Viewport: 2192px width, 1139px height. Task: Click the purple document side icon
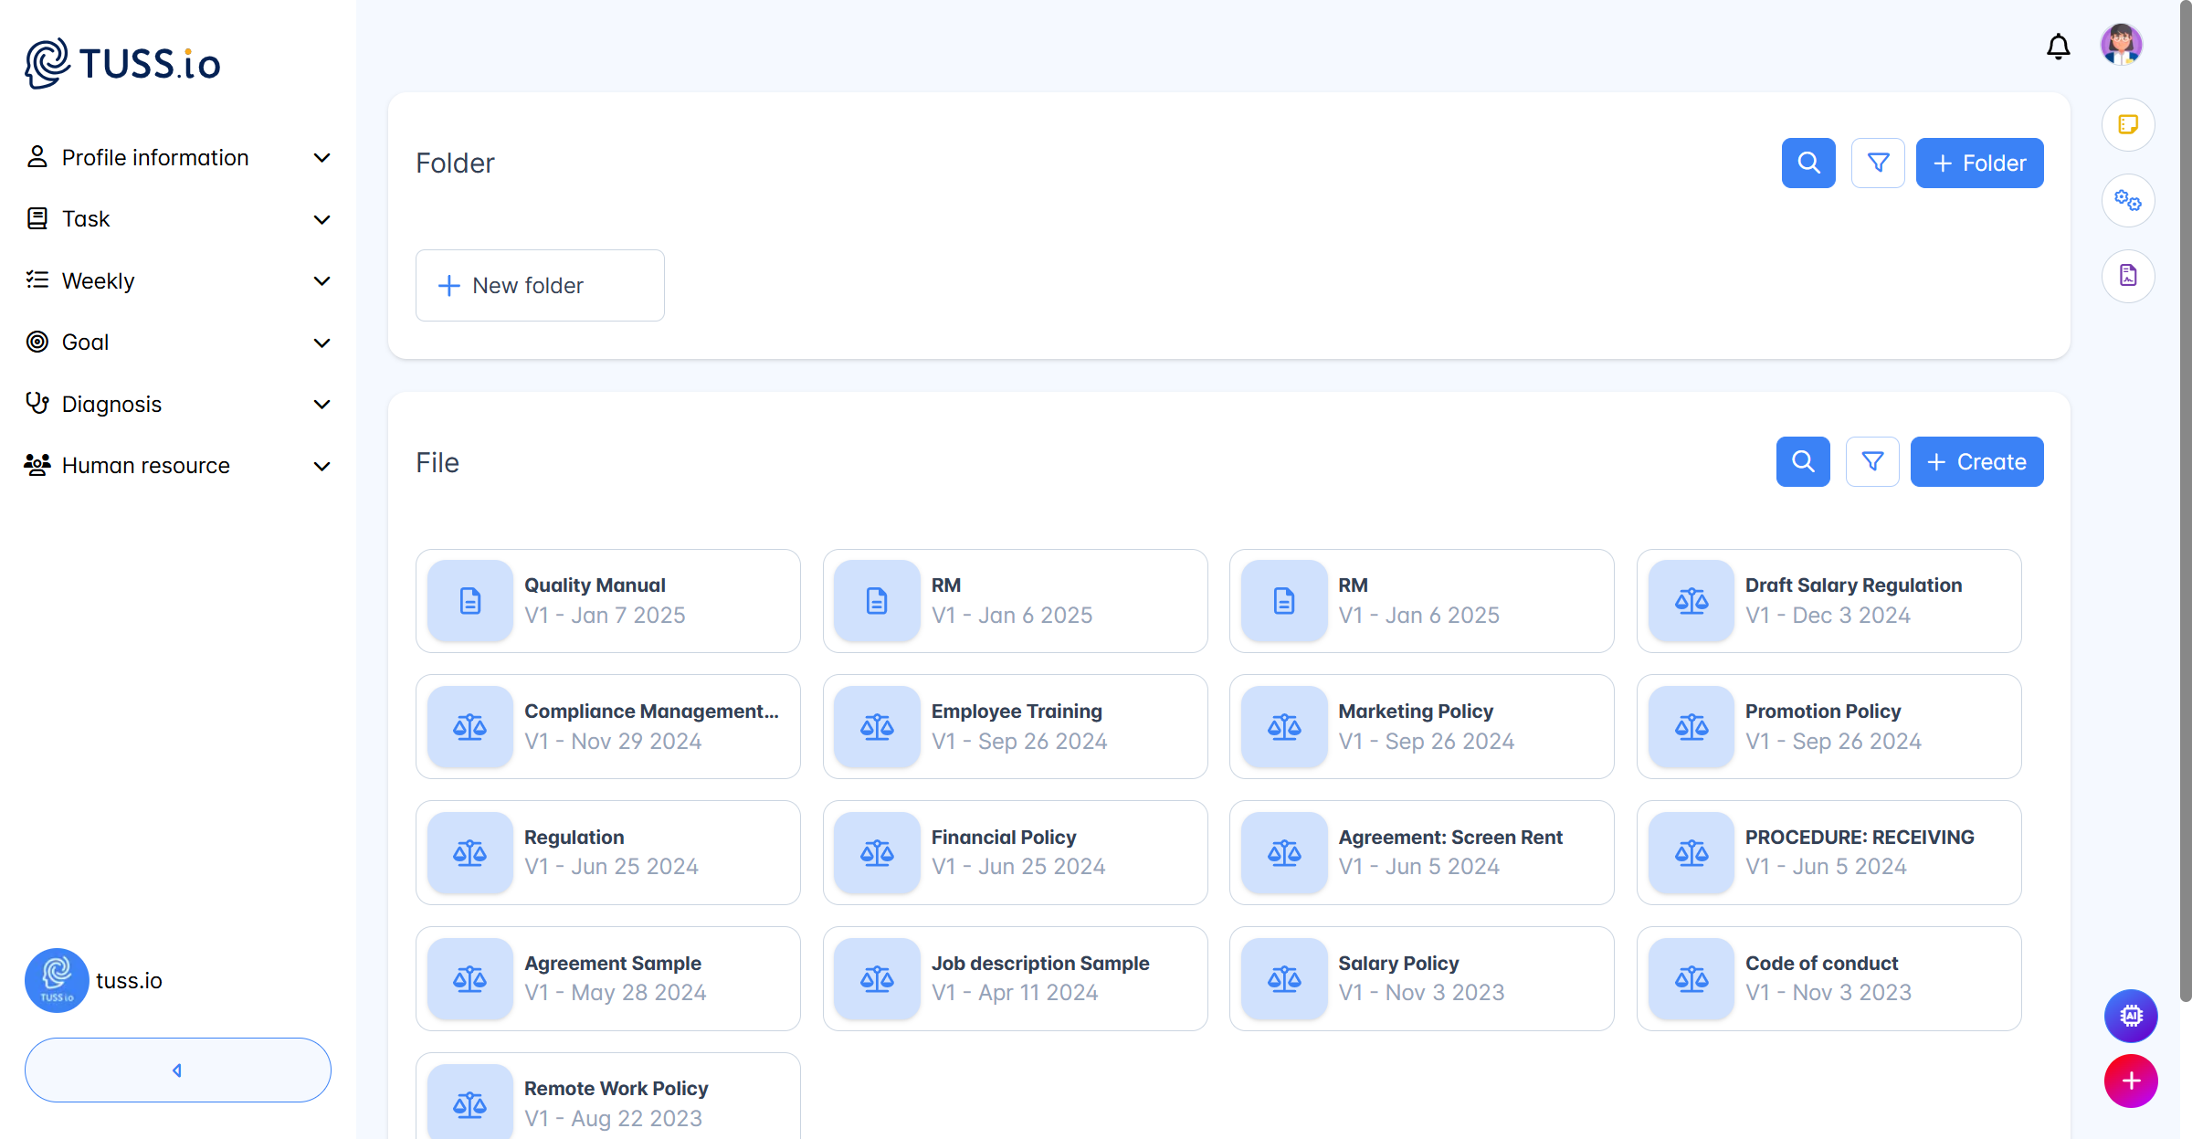point(2128,276)
